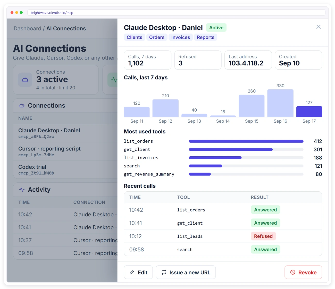Click the TOOL column header
The height and width of the screenshot is (289, 335).
point(183,197)
